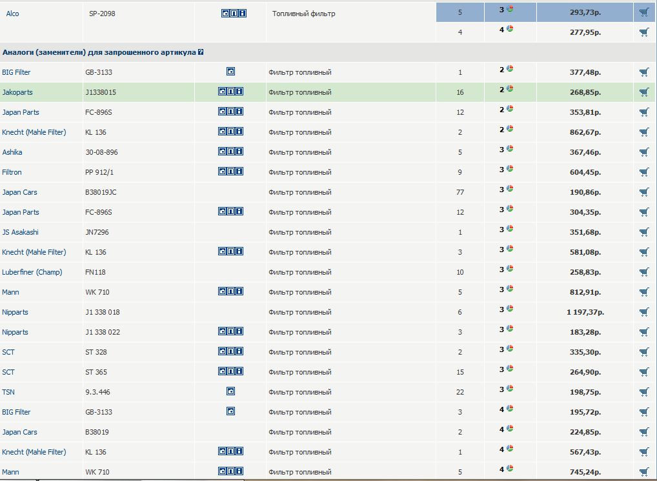657x481 pixels.
Task: Select the highlighted Alco row price 293,73р.
Action: [x=584, y=13]
